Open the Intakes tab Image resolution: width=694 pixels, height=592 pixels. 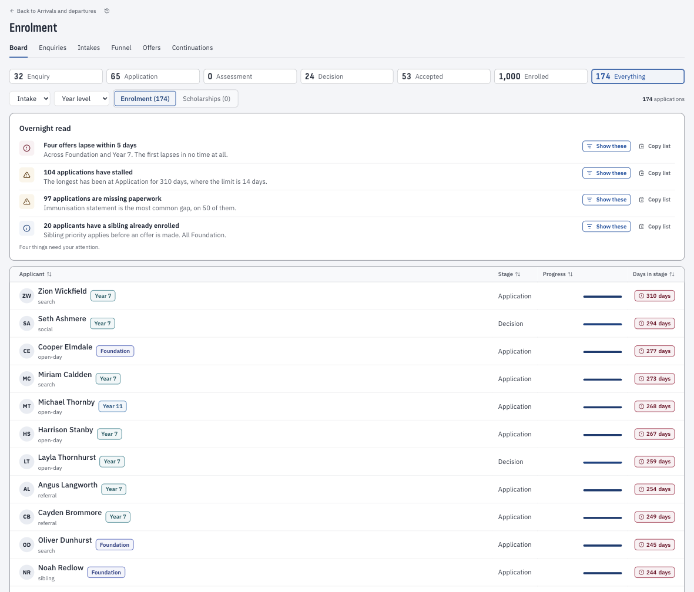tap(89, 48)
